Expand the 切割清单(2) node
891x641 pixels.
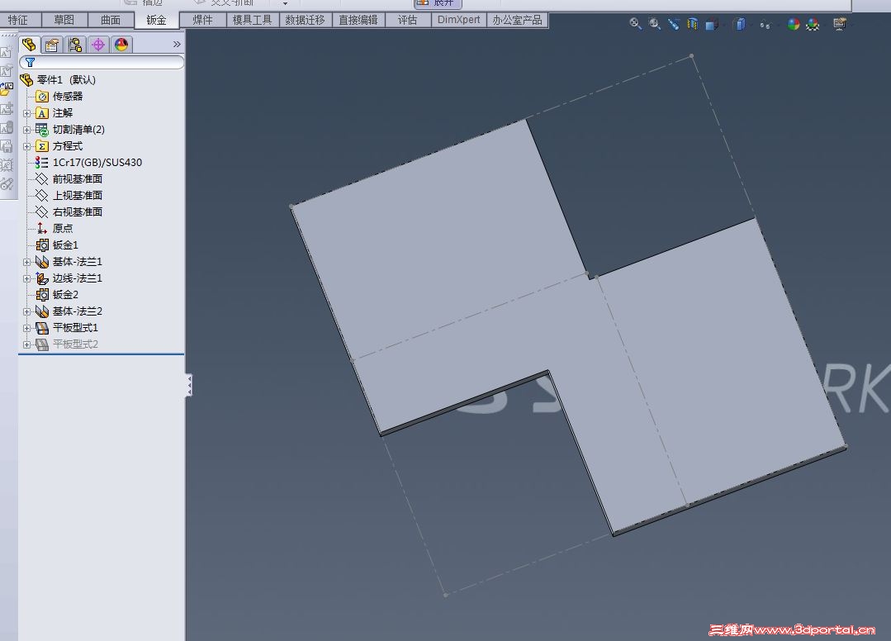click(26, 130)
